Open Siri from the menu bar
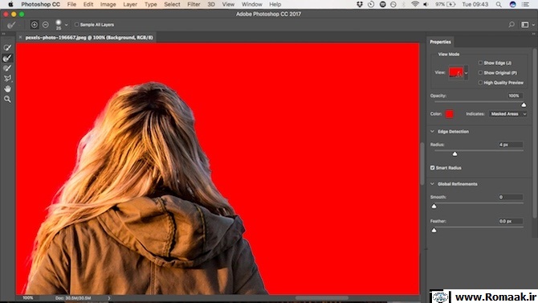Screen dimensions: 538x303 click(x=512, y=5)
